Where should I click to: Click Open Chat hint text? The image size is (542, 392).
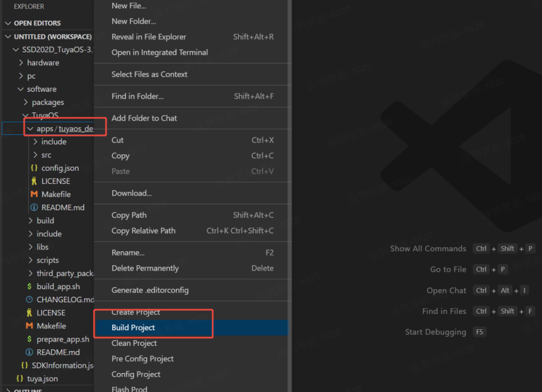click(446, 290)
